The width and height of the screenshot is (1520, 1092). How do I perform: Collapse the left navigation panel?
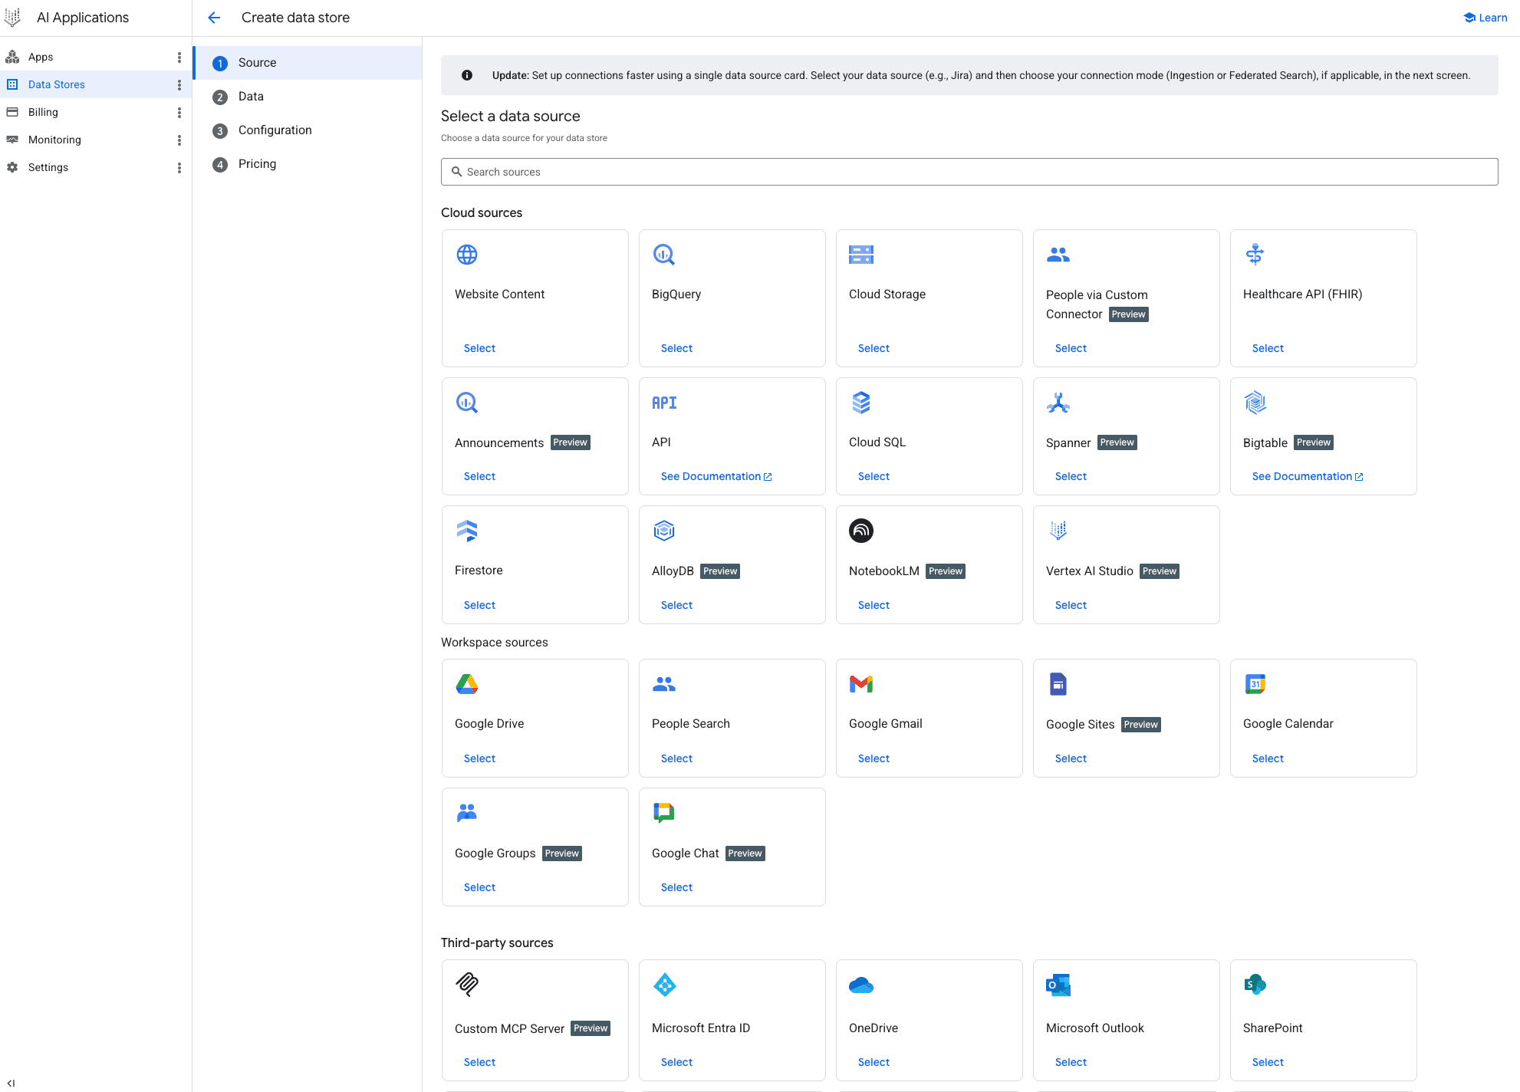click(x=11, y=1083)
